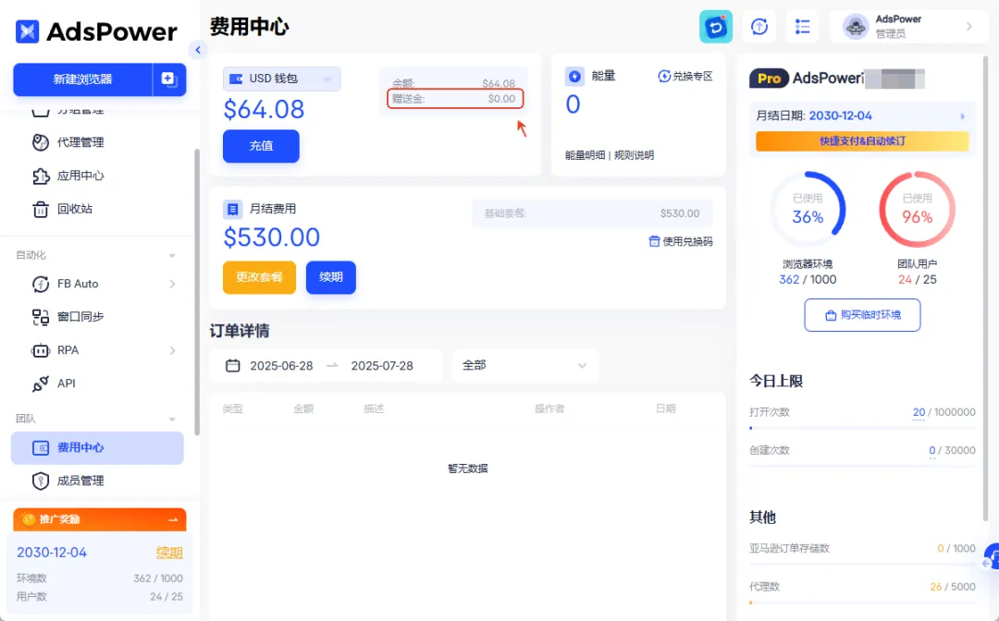This screenshot has width=999, height=621.
Task: Click the user avatar icon
Action: [855, 27]
